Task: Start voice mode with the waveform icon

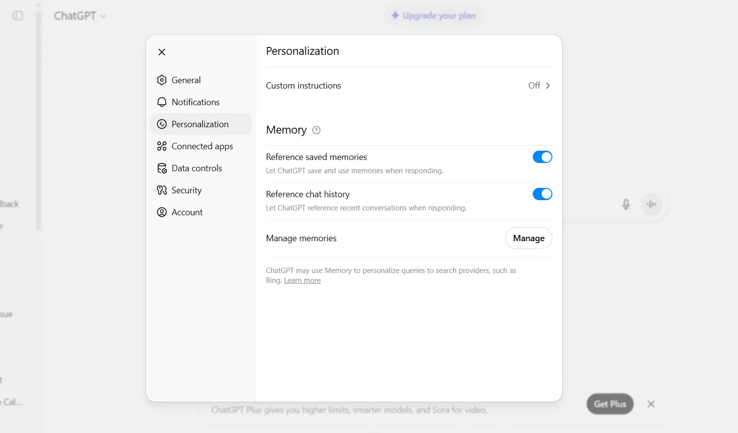Action: [651, 204]
